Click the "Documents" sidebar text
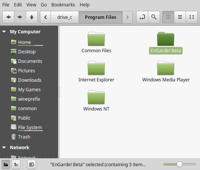Image resolution: width=200 pixels, height=170 pixels. coord(30,61)
